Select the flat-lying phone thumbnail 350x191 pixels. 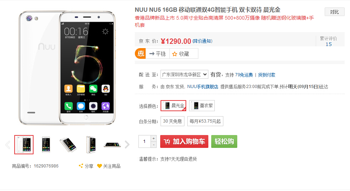(x=112, y=145)
